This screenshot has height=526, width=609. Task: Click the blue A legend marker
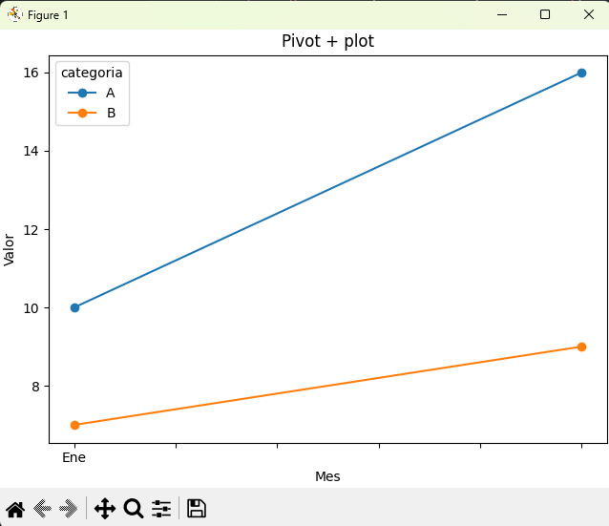(82, 93)
